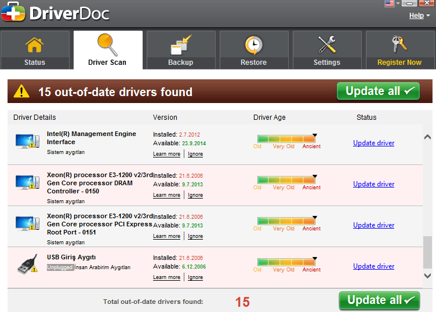Click available version 23.9.2014
Viewport: 436px width, 312px height.
pyautogui.click(x=194, y=144)
